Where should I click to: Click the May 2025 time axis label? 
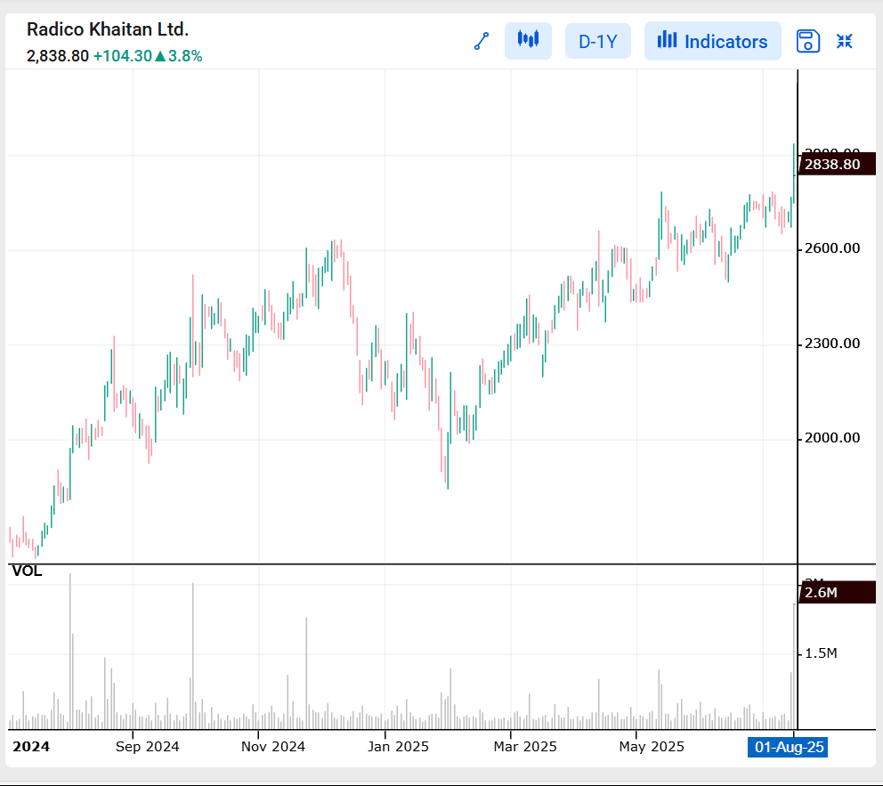tap(652, 747)
